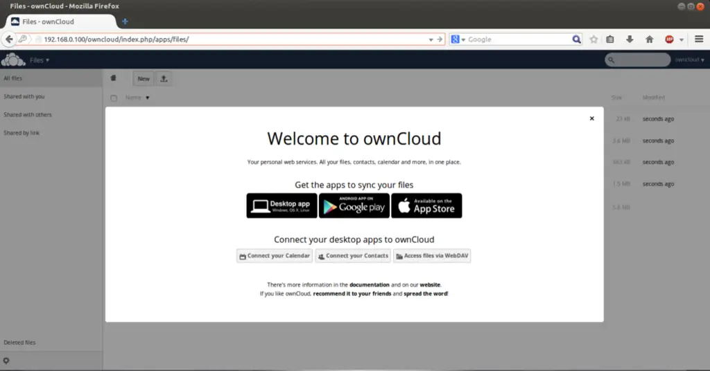This screenshot has height=371, width=710.
Task: Focus the ownCloud search field
Action: pyautogui.click(x=638, y=60)
